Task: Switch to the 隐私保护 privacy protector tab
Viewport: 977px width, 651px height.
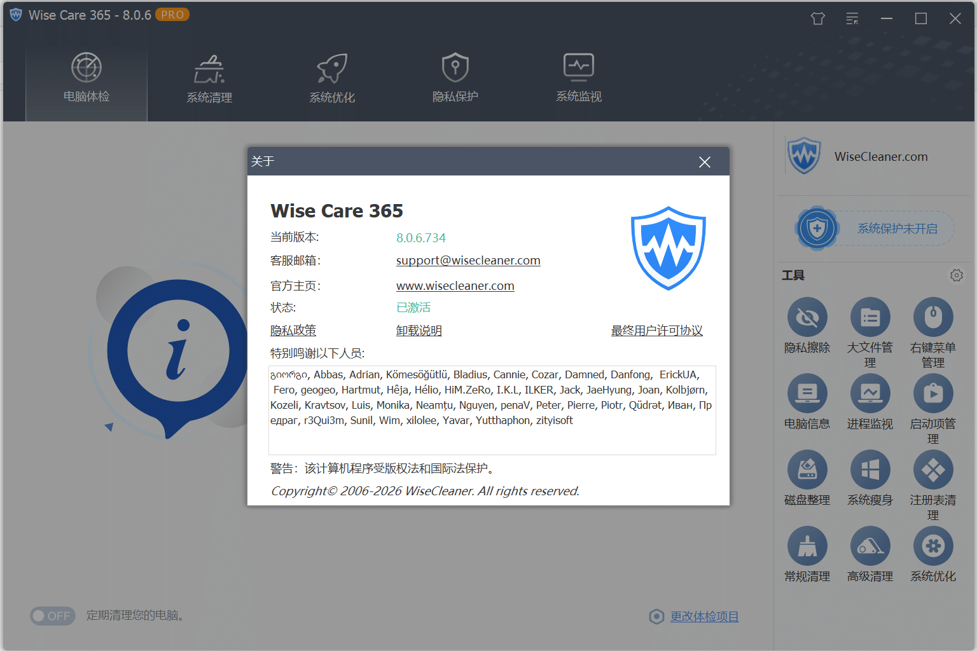Action: coord(455,78)
